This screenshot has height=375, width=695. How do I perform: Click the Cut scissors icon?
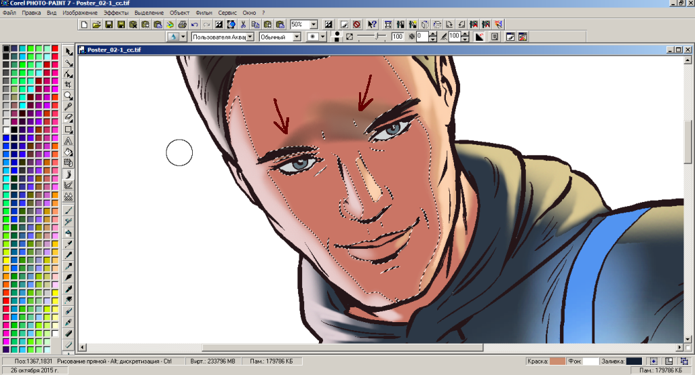coord(243,24)
